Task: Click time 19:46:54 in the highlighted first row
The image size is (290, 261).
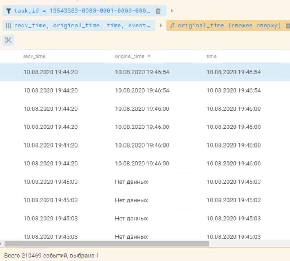Action: click(234, 72)
